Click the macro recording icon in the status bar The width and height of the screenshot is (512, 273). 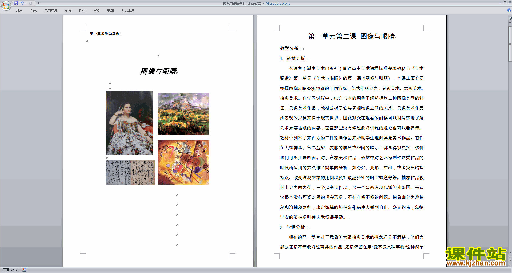pos(24,270)
